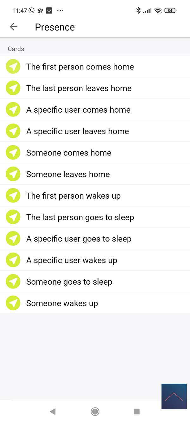
Task: Tap the icon beside 'The last person goes to sleep'
Action: click(13, 217)
